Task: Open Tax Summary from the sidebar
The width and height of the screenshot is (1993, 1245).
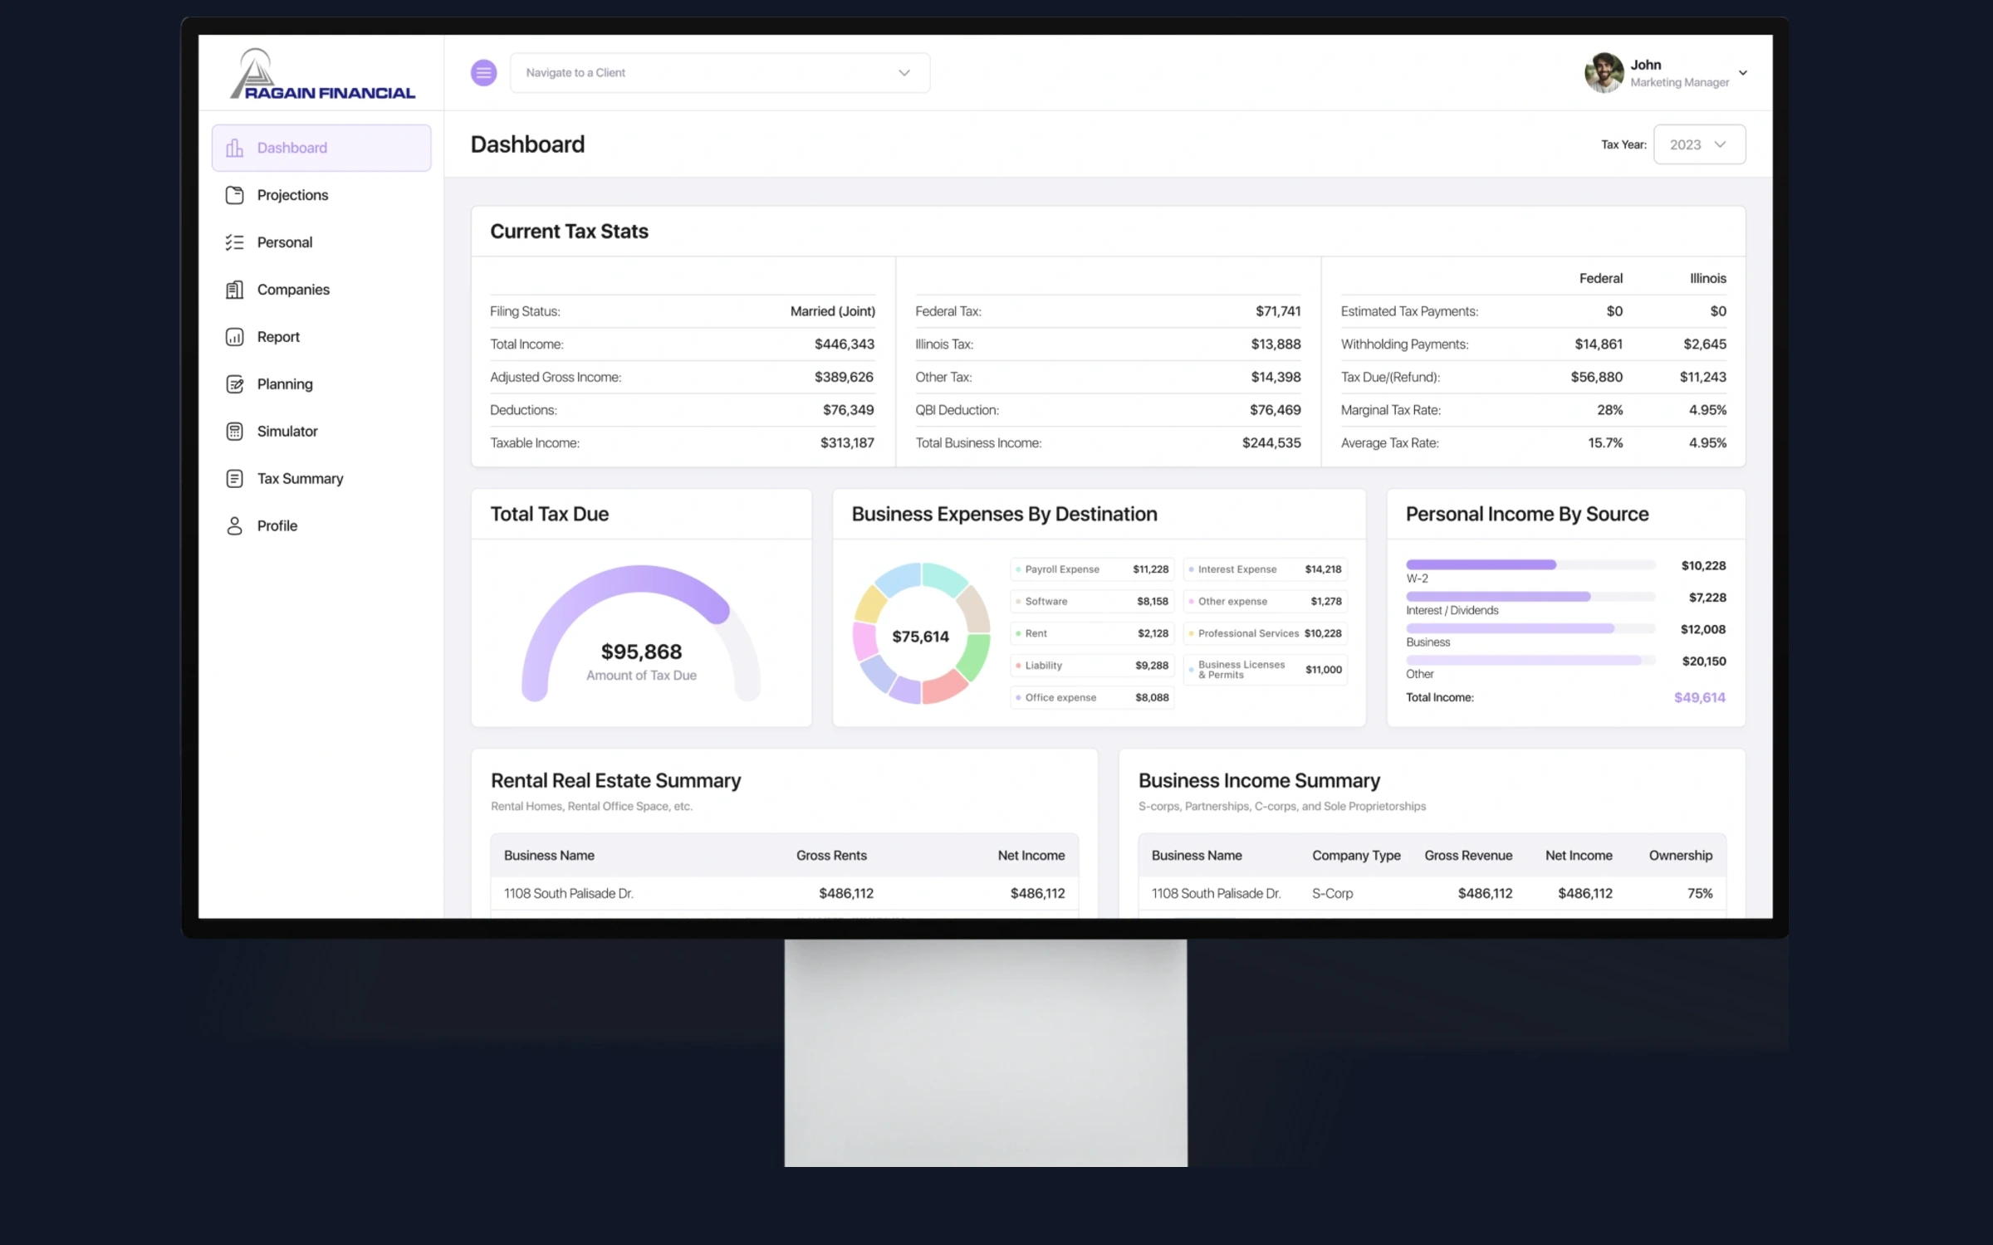Action: pos(321,479)
